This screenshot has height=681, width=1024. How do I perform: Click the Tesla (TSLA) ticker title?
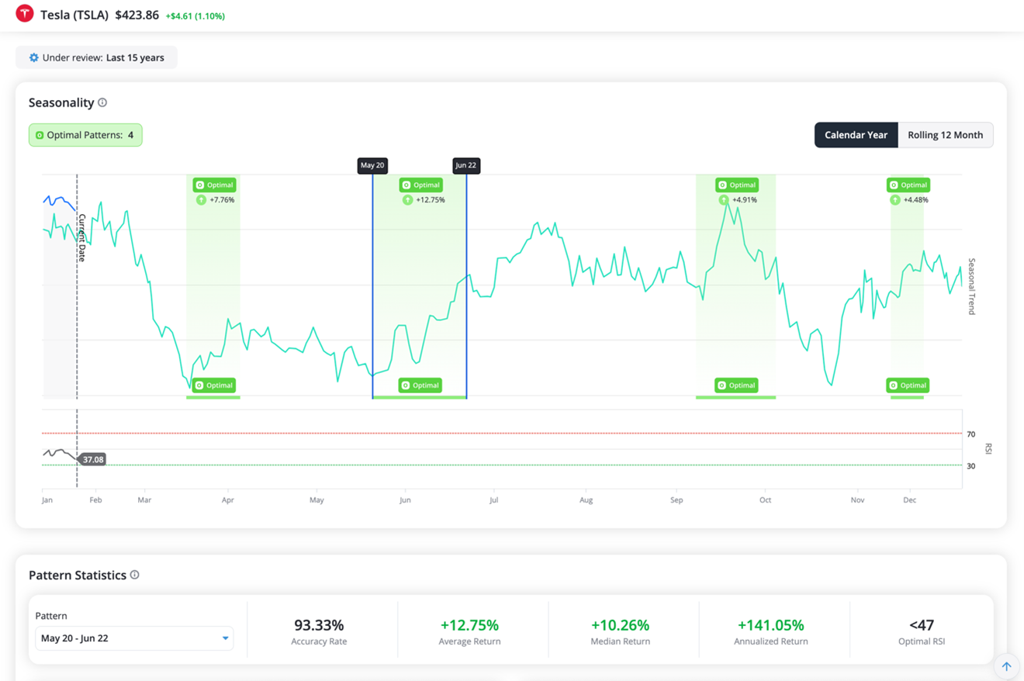click(x=74, y=15)
